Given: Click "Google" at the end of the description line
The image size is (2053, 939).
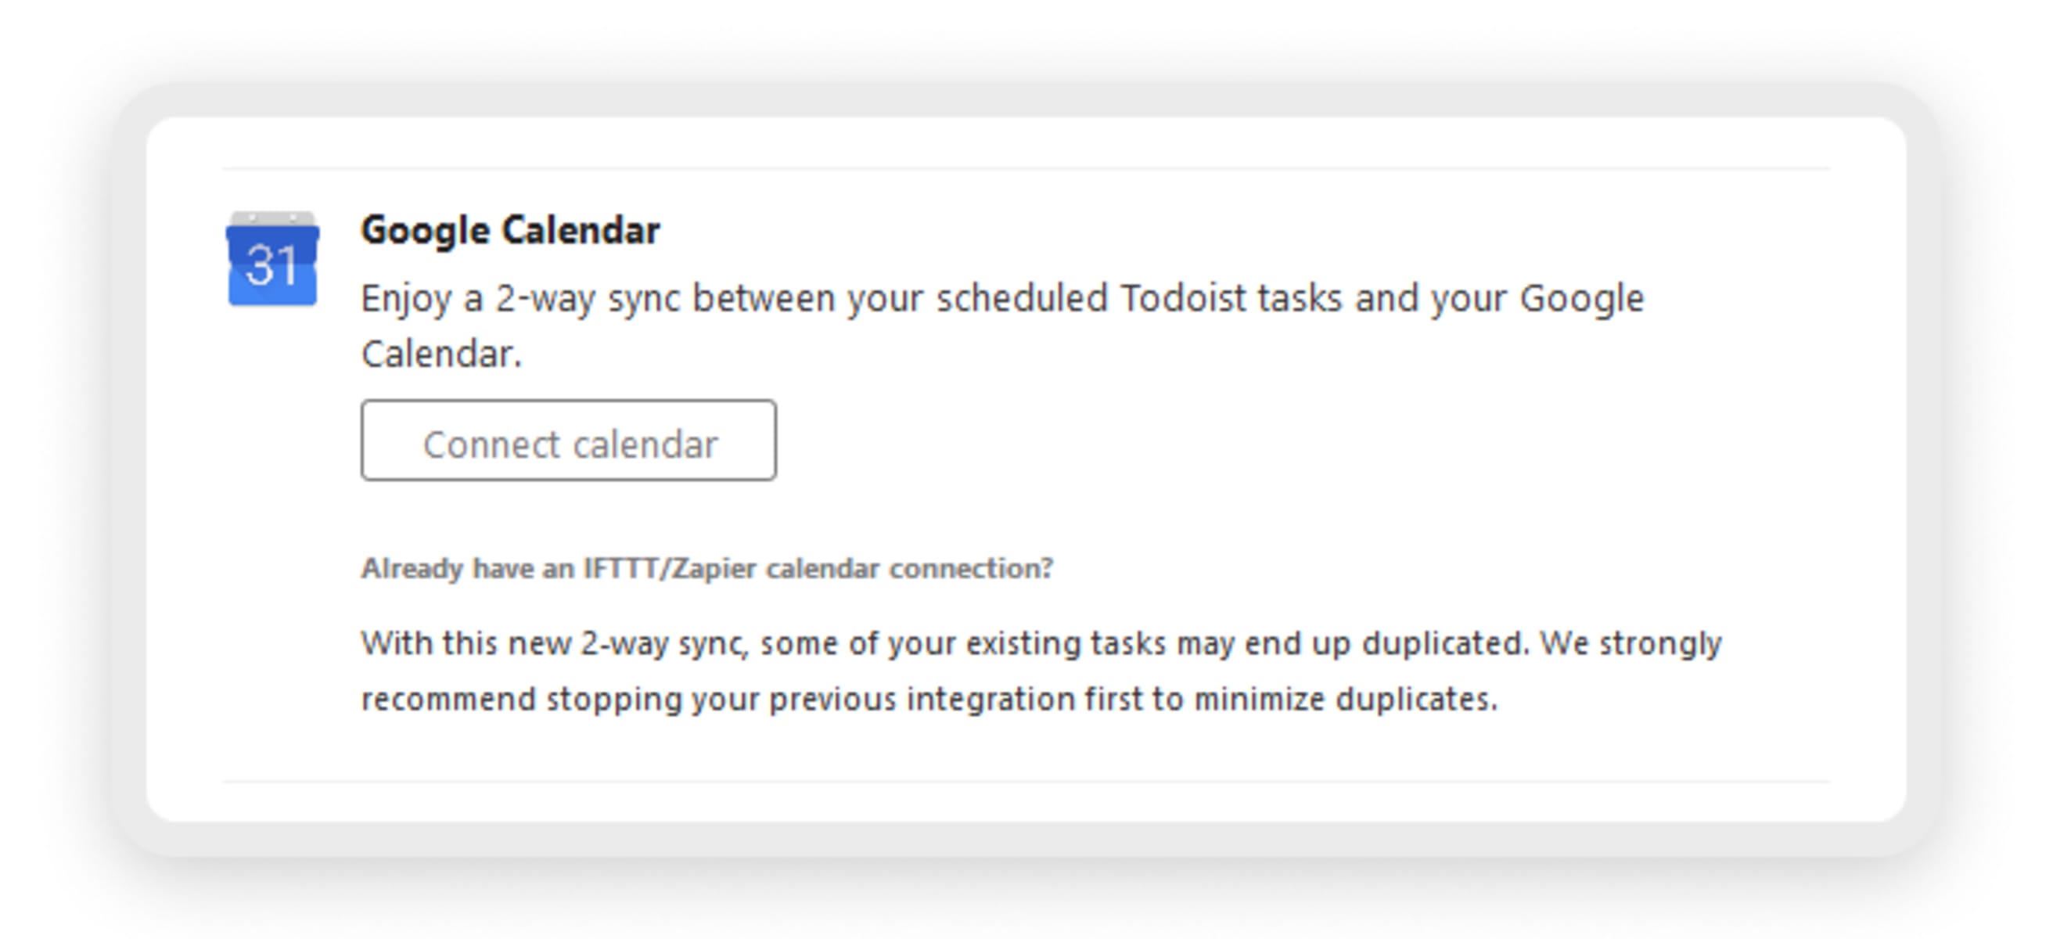Looking at the screenshot, I should pos(1581,299).
